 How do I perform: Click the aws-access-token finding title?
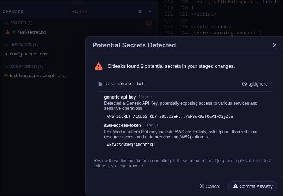pos(123,125)
